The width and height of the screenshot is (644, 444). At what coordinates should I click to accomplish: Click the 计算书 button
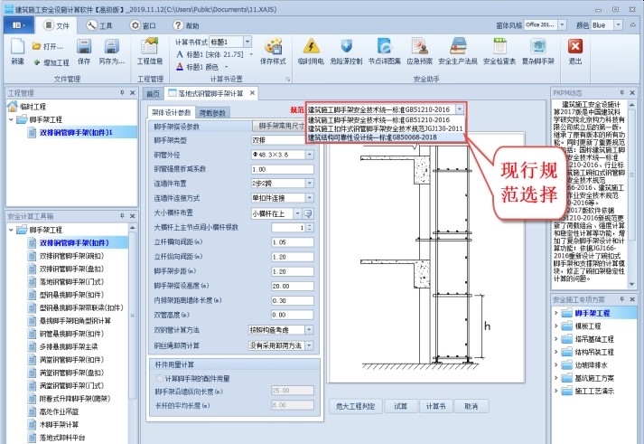point(436,406)
